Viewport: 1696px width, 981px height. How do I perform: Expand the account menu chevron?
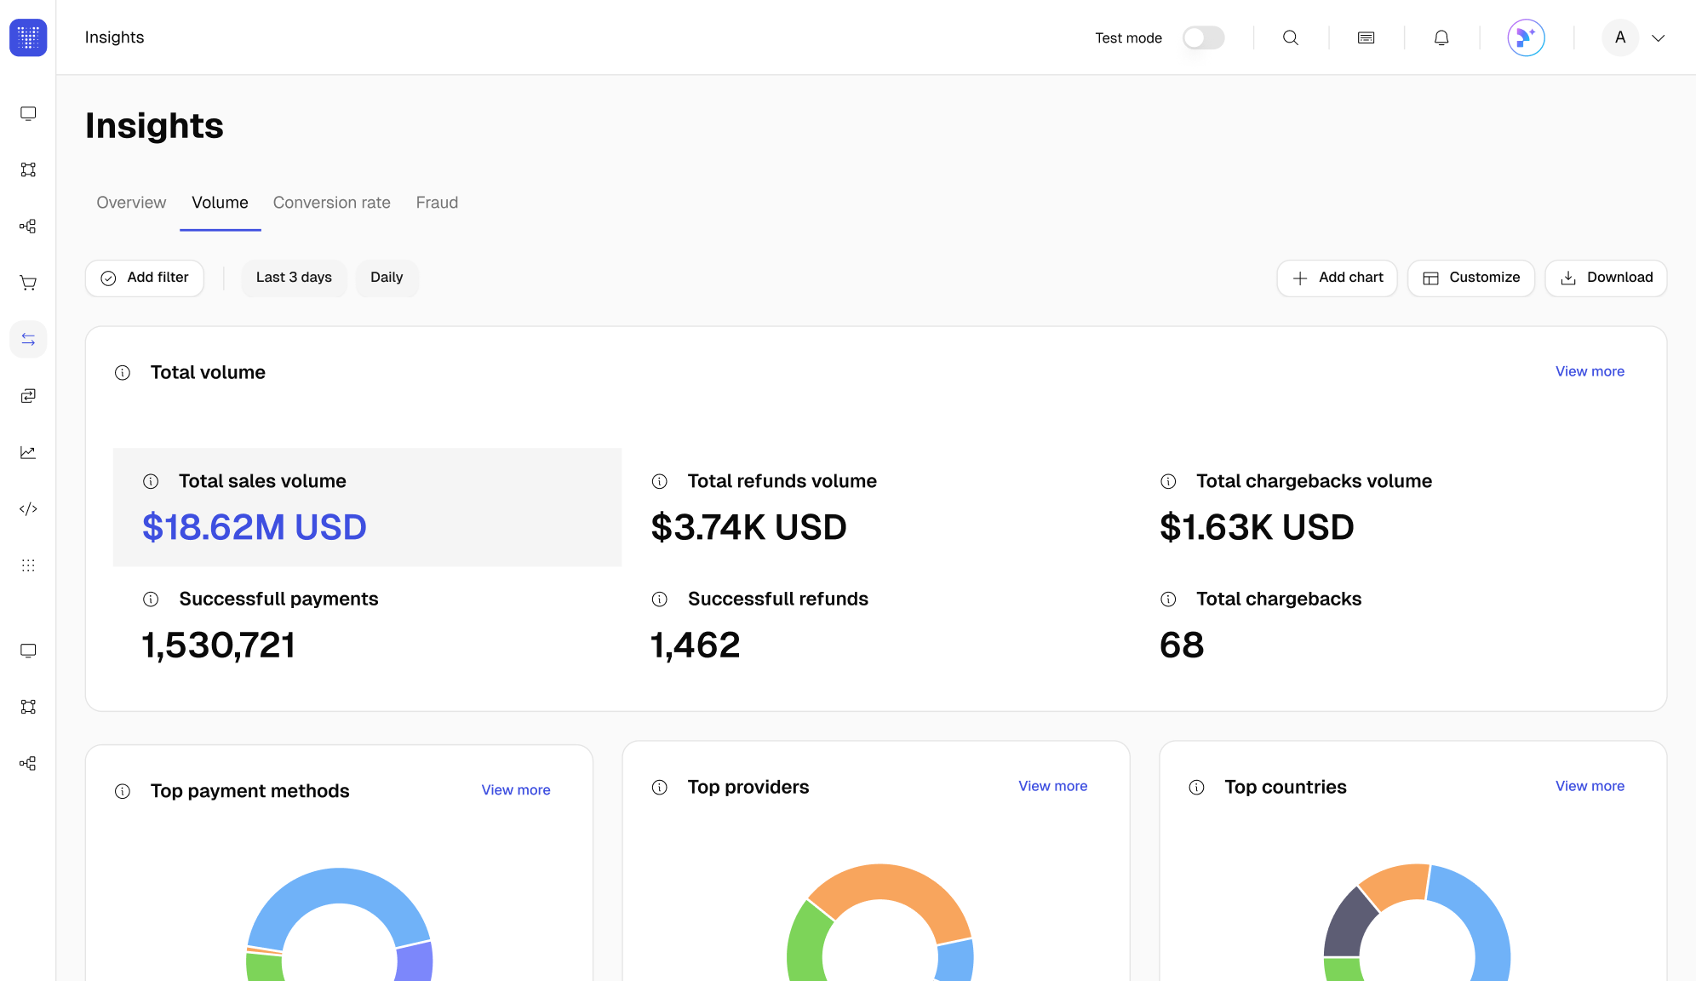point(1658,37)
